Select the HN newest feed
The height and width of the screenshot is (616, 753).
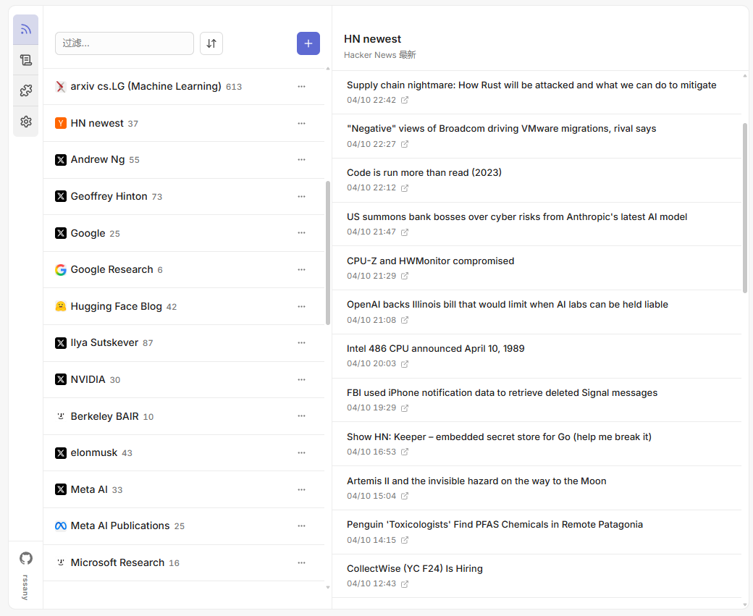click(x=184, y=123)
